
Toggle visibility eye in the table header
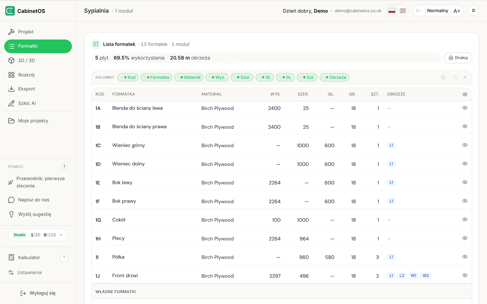(465, 94)
